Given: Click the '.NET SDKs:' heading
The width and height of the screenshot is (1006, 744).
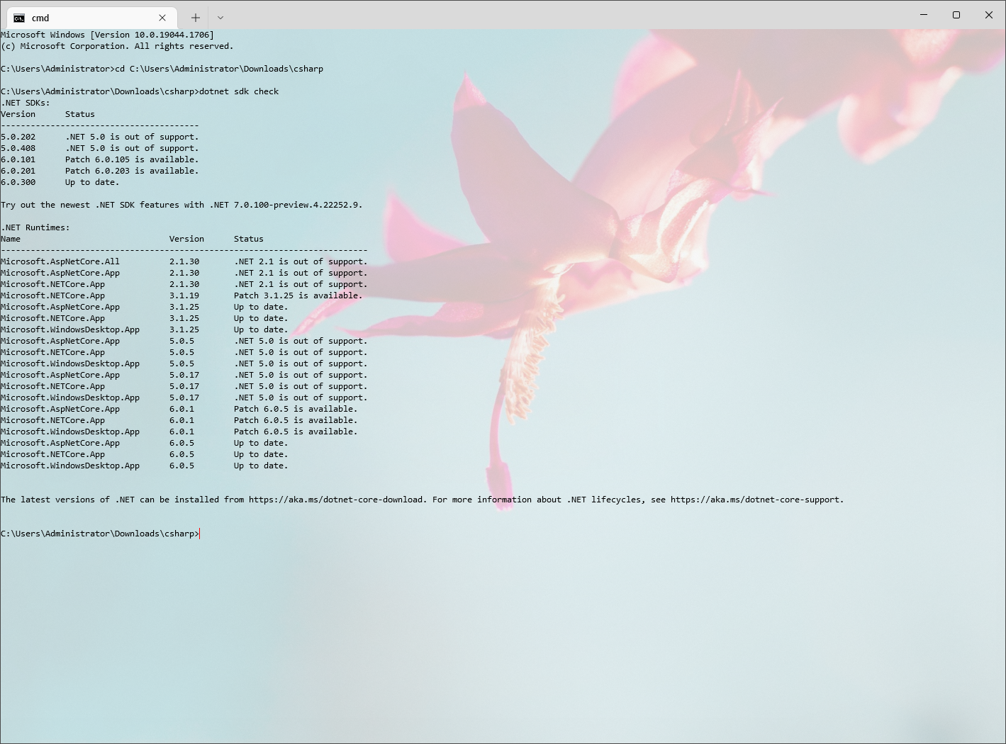Looking at the screenshot, I should 26,103.
